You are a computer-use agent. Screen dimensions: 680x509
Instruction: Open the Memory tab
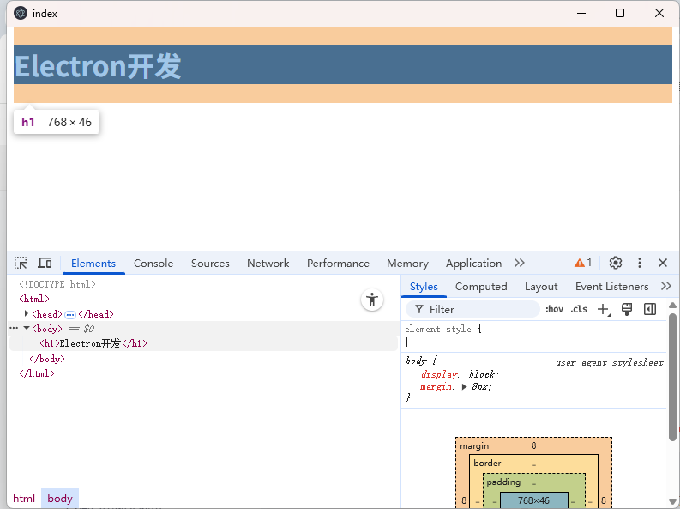pyautogui.click(x=407, y=264)
